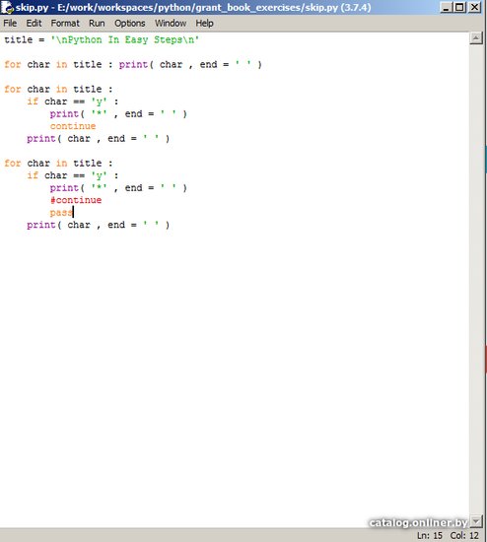Click the scrollbar up arrow
The width and height of the screenshot is (487, 542).
476,38
